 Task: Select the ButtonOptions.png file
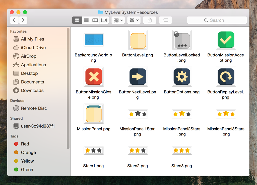pos(182,77)
